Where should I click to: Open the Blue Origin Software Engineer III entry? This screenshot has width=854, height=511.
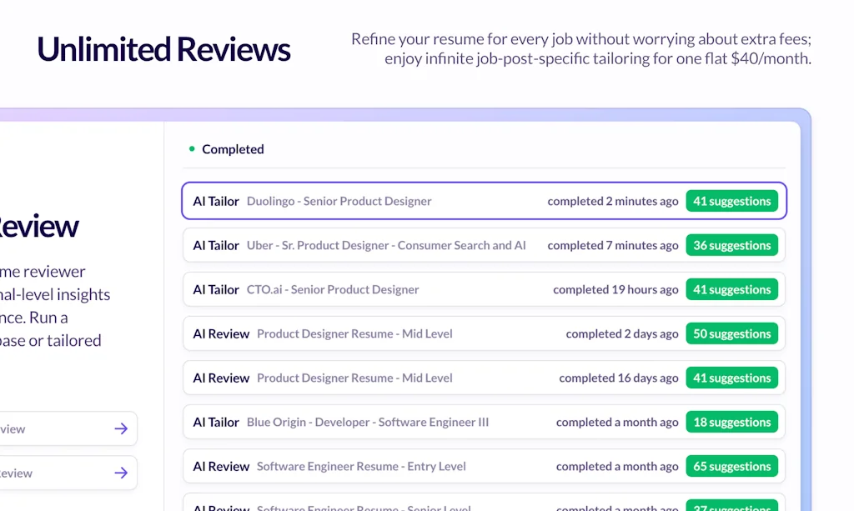point(368,422)
